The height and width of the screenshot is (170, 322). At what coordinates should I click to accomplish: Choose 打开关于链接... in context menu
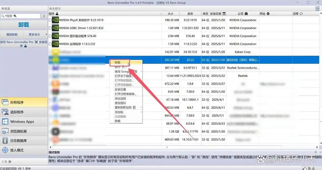(126, 76)
